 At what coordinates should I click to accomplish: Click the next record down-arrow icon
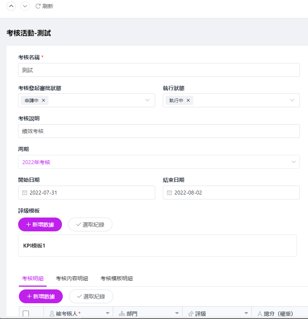pyautogui.click(x=25, y=6)
